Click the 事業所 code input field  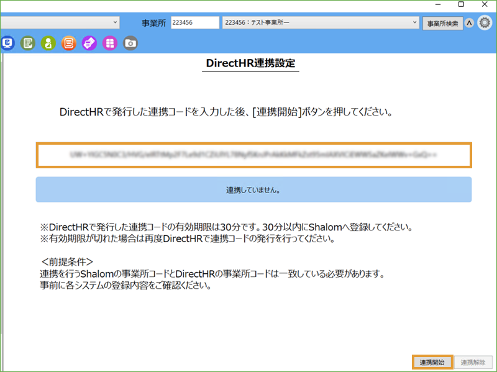195,22
